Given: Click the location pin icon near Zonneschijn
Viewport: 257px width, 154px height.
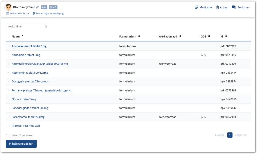Looking at the screenshot, I should [34, 14].
